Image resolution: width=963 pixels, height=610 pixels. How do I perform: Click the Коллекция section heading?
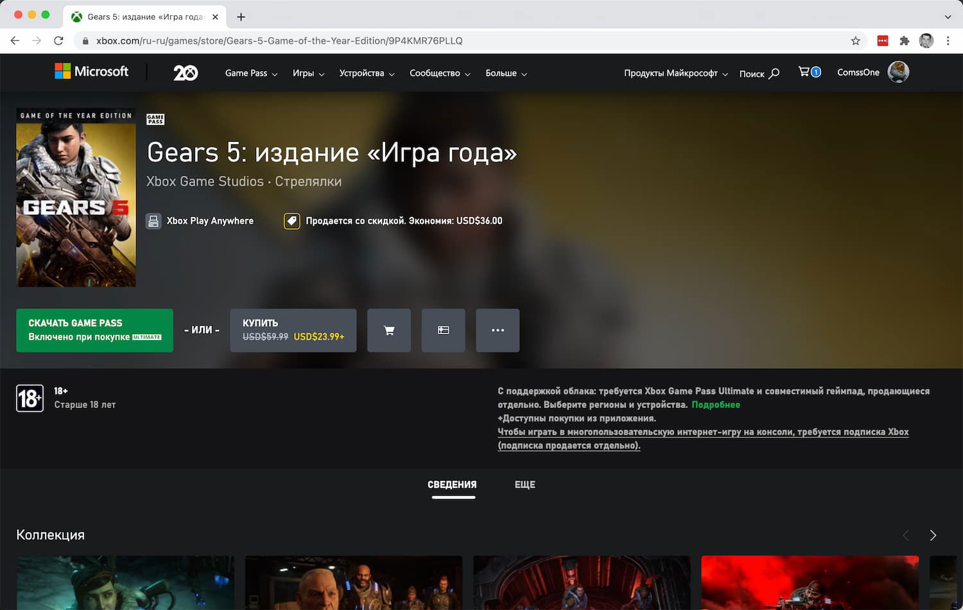tap(50, 535)
